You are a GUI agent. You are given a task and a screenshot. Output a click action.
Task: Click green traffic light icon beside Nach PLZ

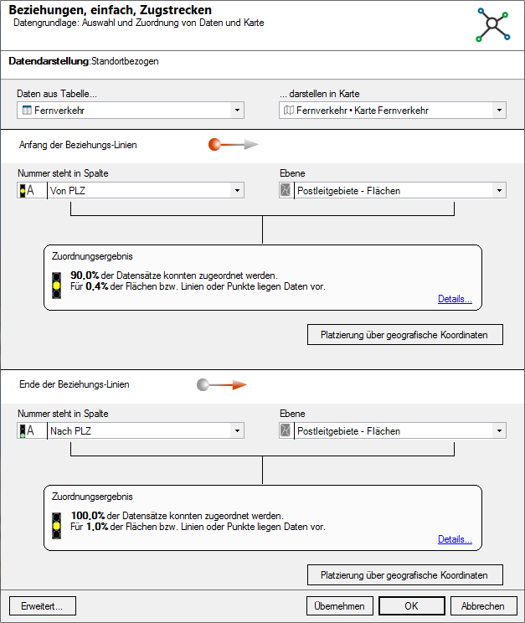(23, 431)
